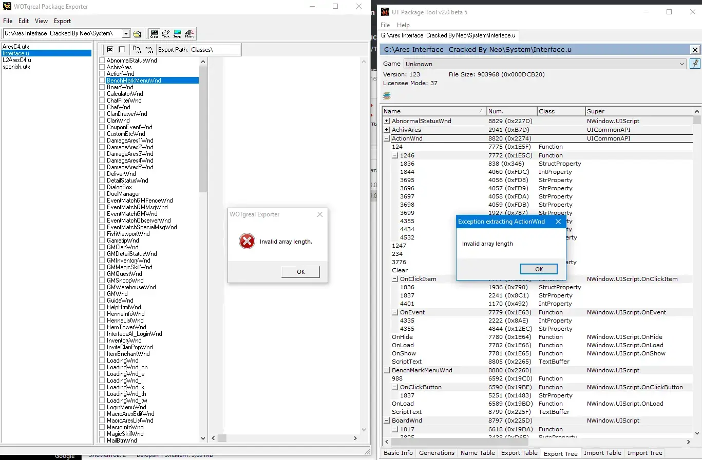Screen dimensions: 702x460
Task: Select the Interface.u file tab in UT Package Tool
Action: pyautogui.click(x=448, y=35)
